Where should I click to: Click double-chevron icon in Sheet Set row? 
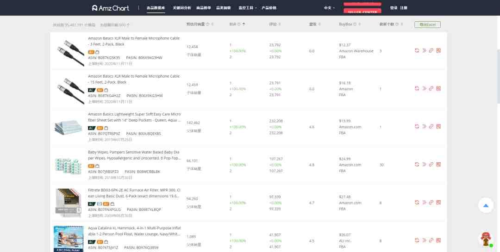click(424, 126)
